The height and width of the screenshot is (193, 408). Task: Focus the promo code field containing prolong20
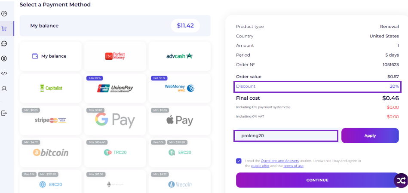[286, 136]
